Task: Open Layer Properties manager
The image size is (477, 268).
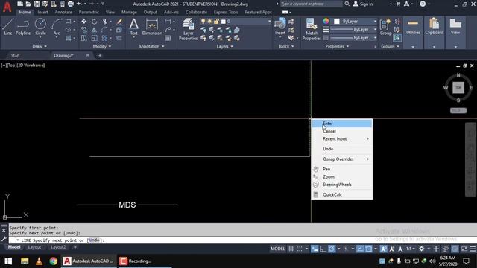Action: [x=188, y=29]
